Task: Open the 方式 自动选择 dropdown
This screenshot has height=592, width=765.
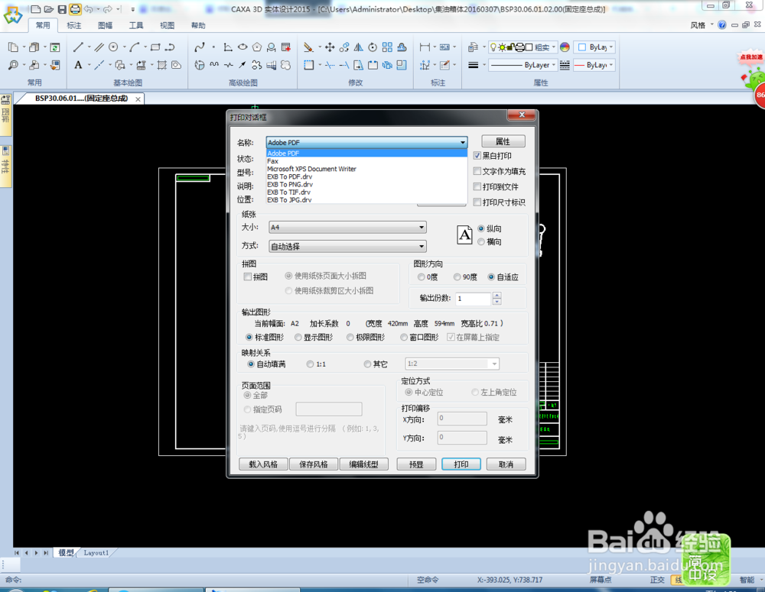Action: [347, 247]
